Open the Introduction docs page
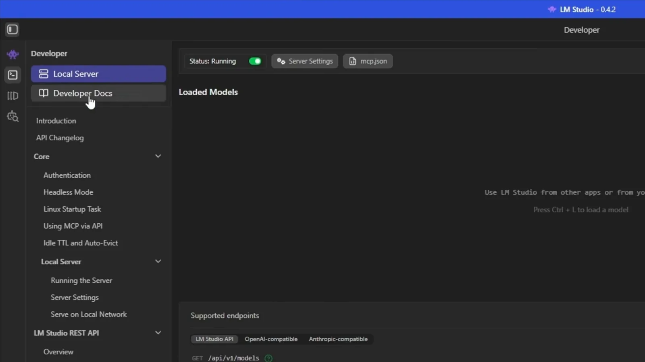This screenshot has width=645, height=362. (56, 121)
